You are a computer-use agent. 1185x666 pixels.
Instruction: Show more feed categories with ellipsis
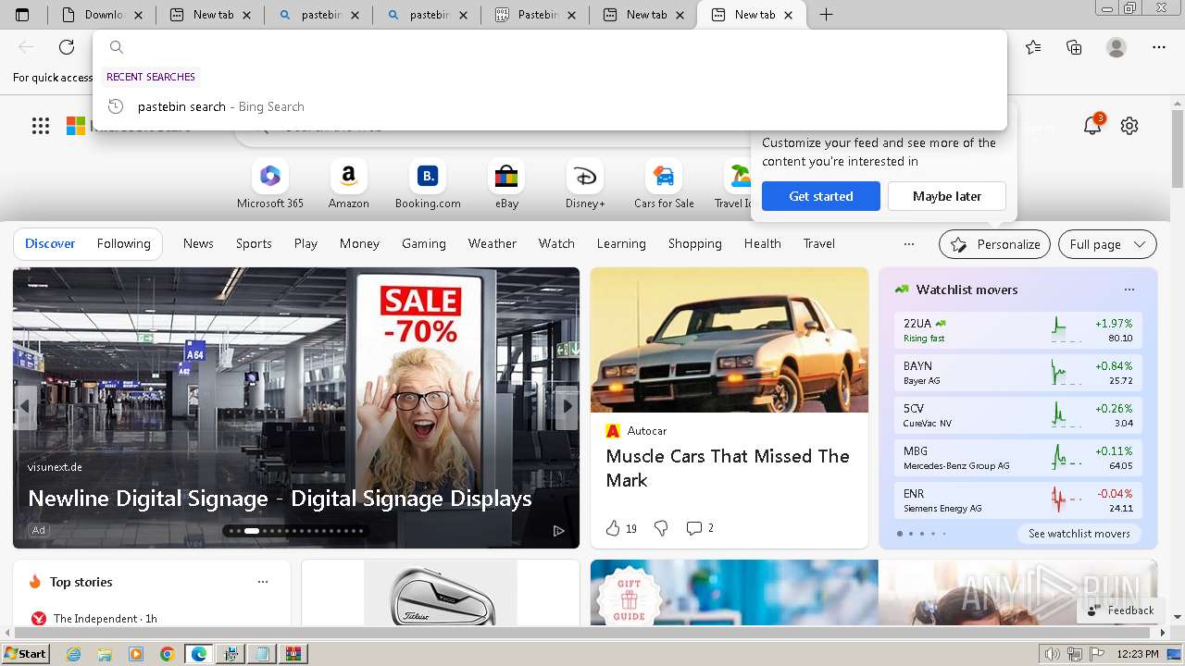[909, 244]
